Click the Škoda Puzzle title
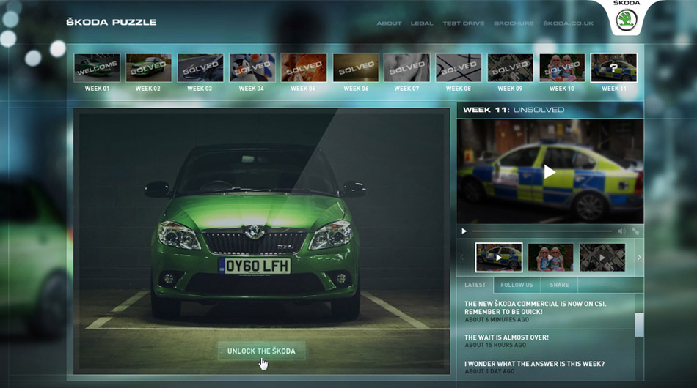Viewport: 697px width, 388px height. [x=111, y=22]
